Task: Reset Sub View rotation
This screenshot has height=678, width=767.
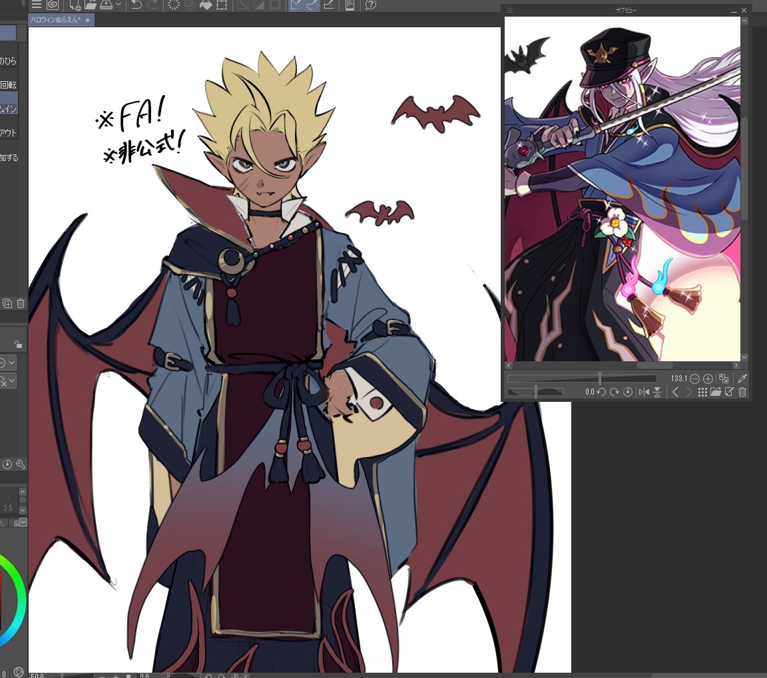Action: 628,392
